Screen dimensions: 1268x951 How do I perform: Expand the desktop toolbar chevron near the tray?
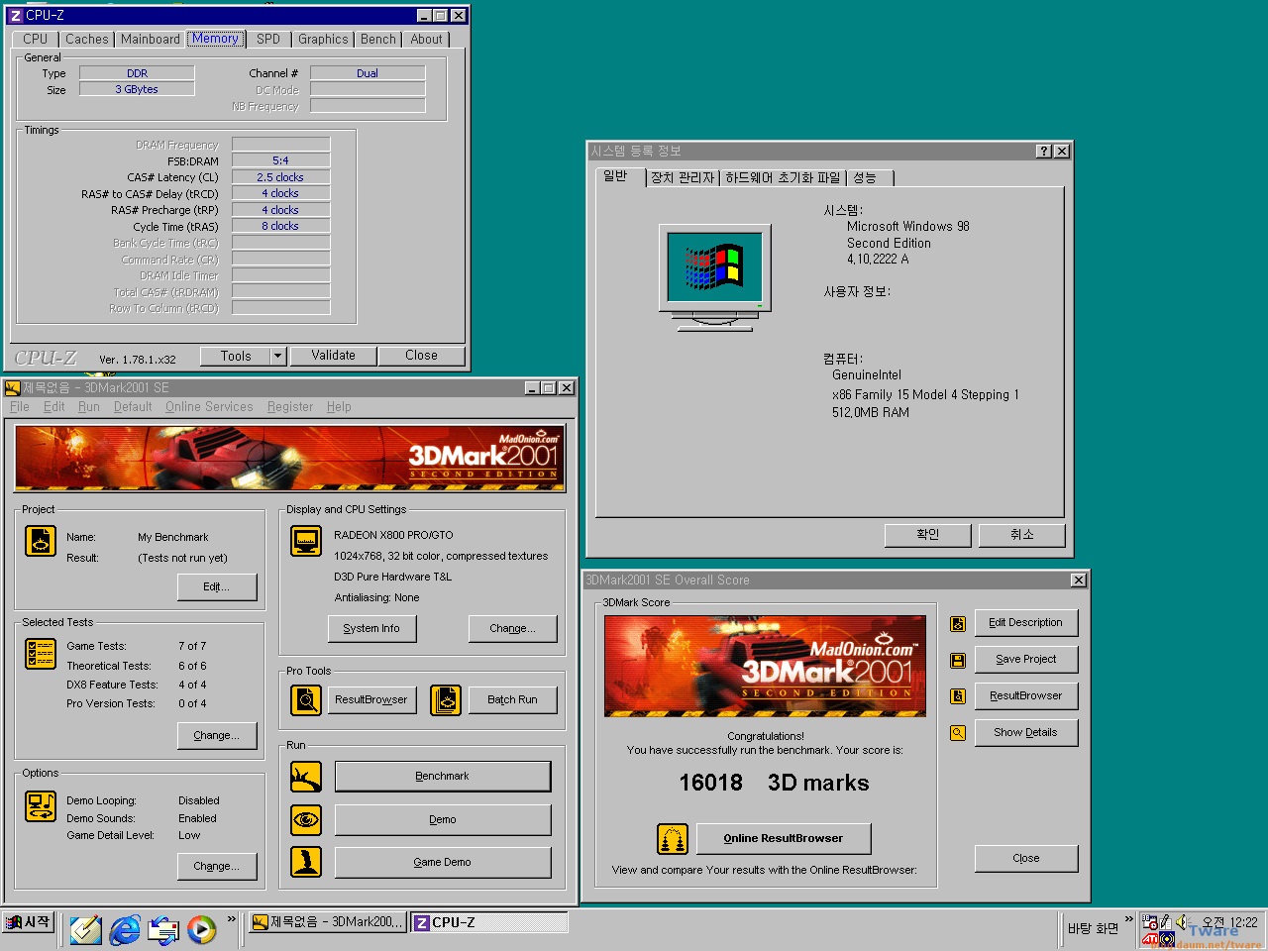point(1128,919)
